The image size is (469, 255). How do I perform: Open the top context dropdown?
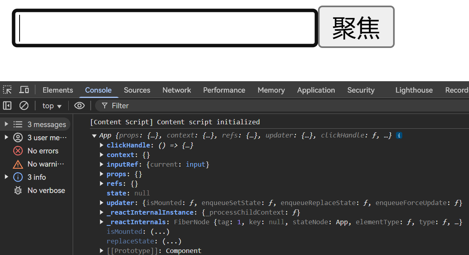52,106
